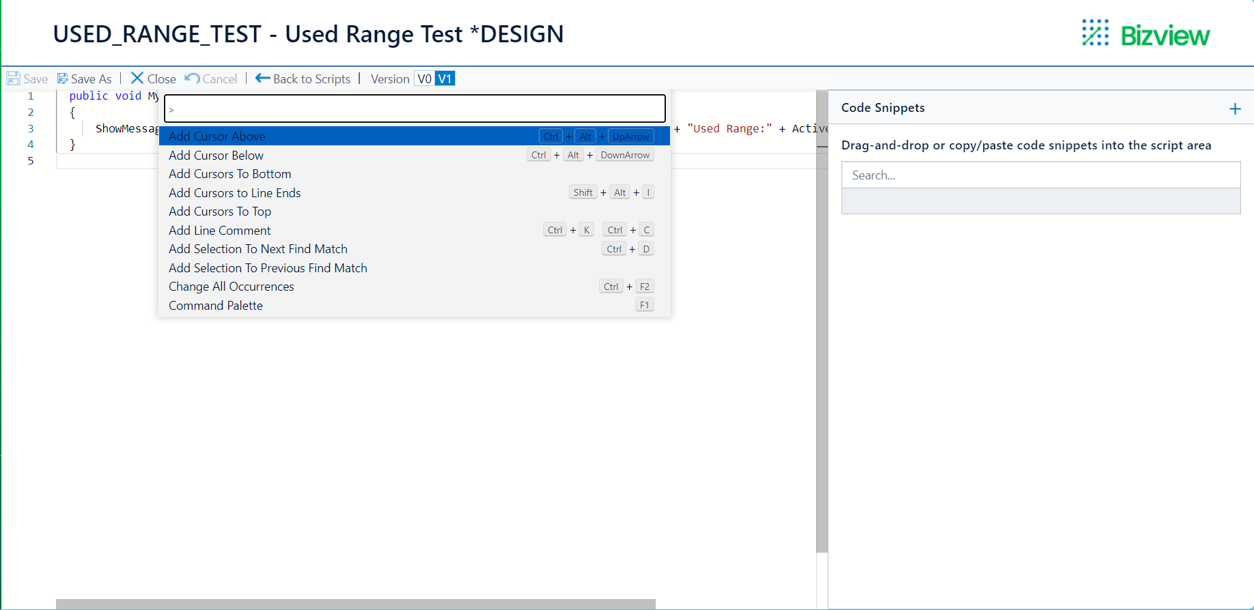Click the F1 shortcut key badge

644,305
